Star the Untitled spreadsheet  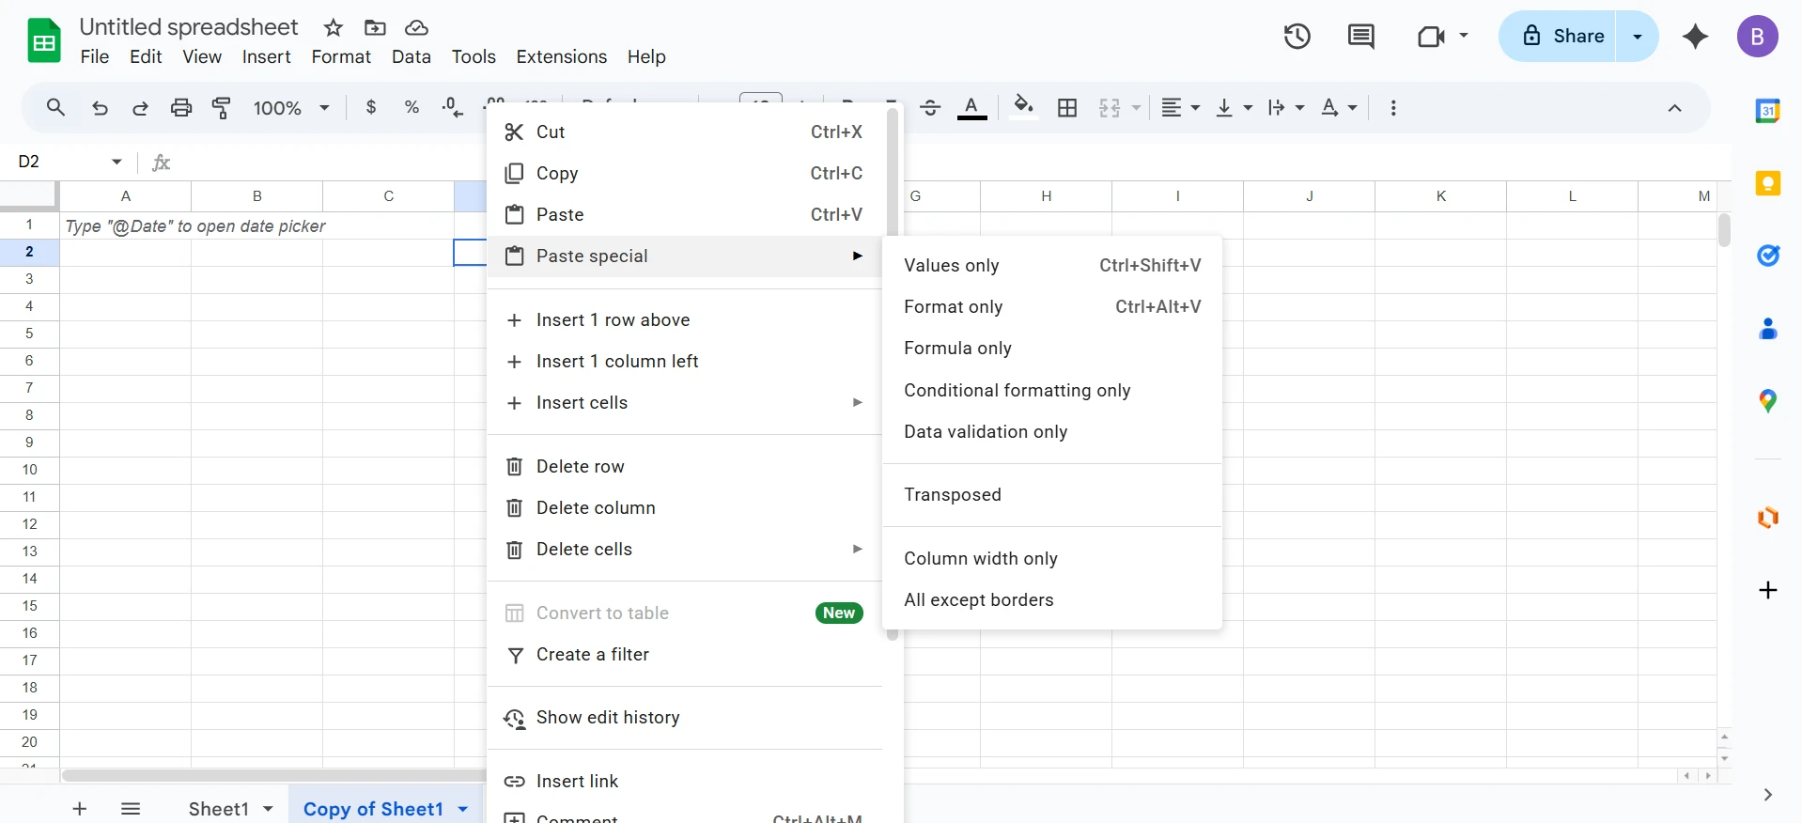point(334,27)
